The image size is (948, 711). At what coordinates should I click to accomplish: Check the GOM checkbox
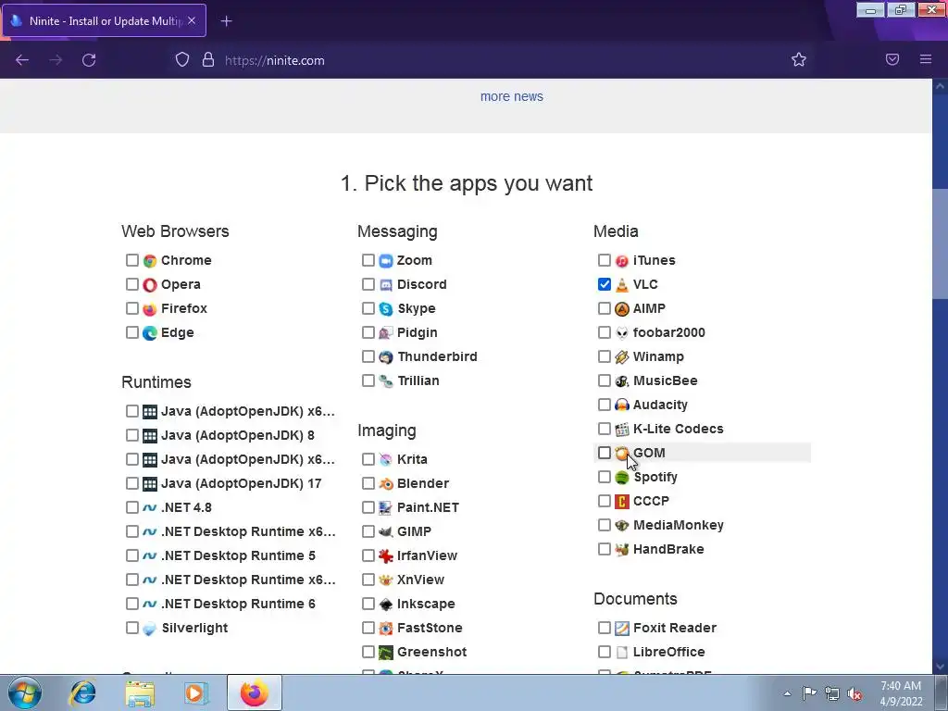pos(604,452)
